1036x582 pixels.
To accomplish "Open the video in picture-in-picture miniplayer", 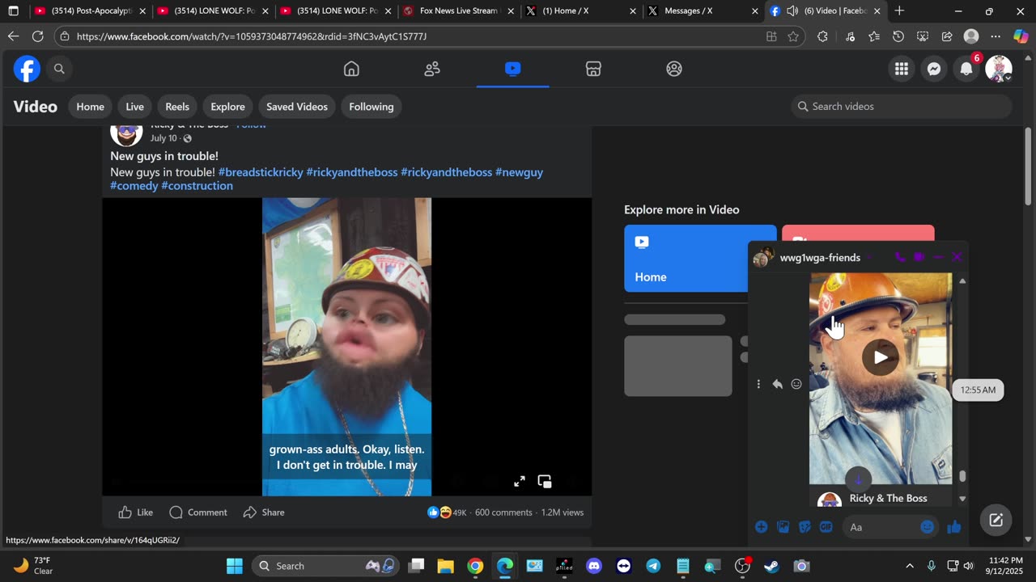I will [545, 482].
